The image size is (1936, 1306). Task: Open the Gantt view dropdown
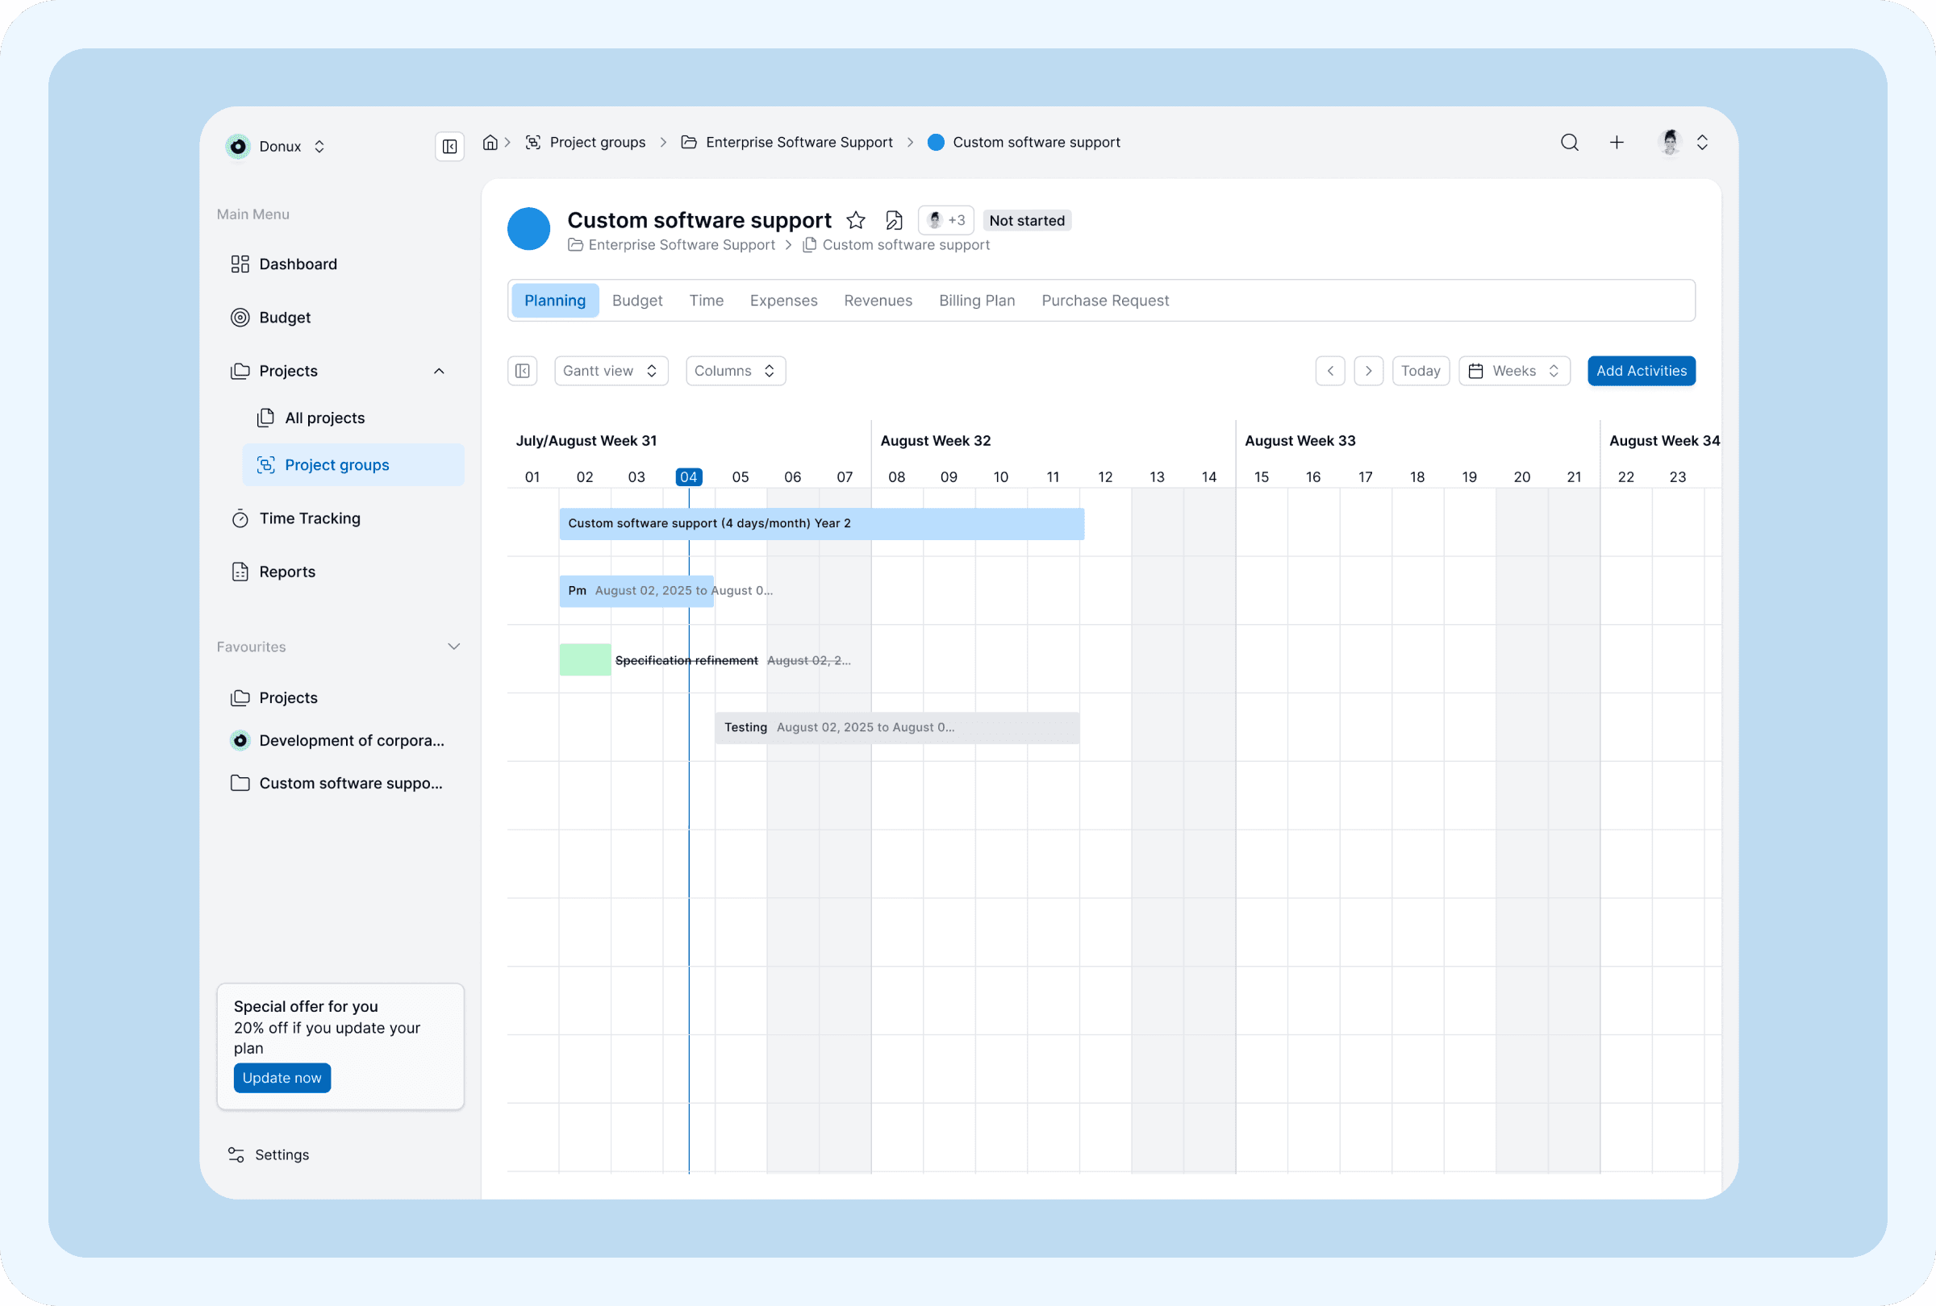(x=611, y=371)
